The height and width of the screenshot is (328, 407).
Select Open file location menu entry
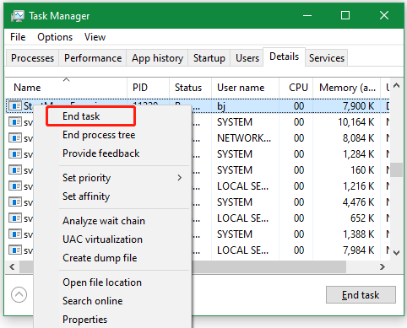(102, 282)
